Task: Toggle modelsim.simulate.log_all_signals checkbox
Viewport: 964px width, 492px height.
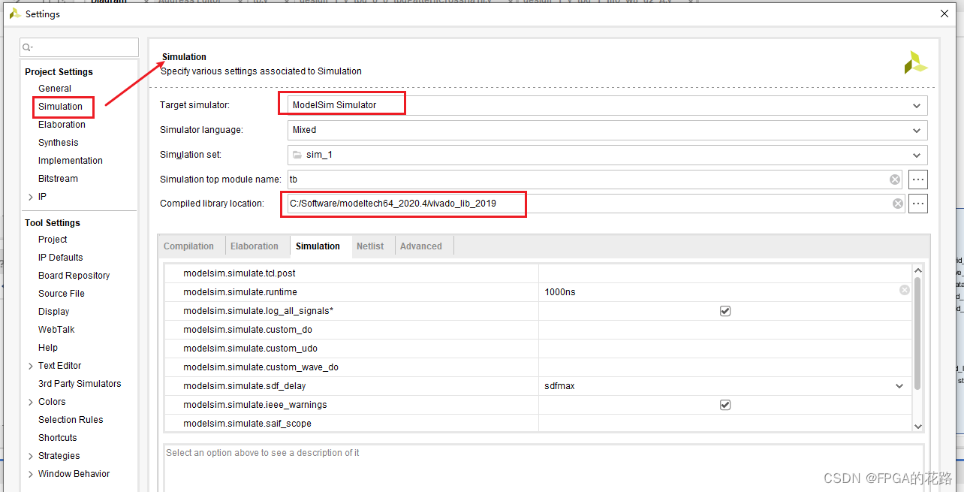Action: click(725, 311)
